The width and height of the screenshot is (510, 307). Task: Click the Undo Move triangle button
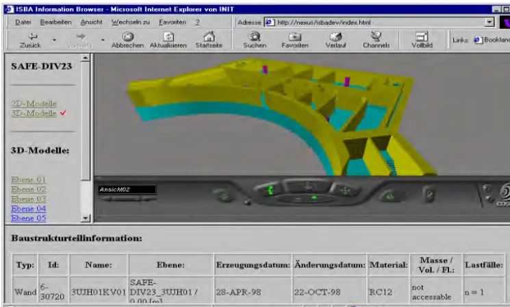(390, 196)
